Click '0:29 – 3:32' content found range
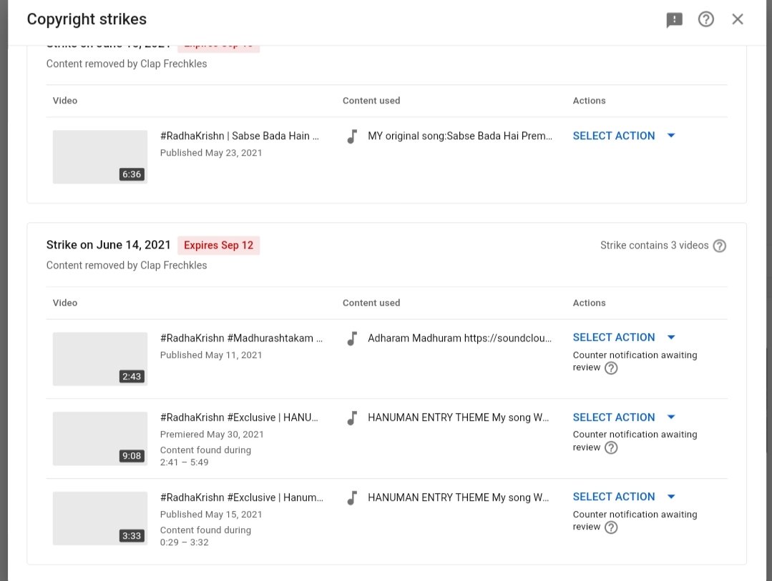 pos(184,542)
